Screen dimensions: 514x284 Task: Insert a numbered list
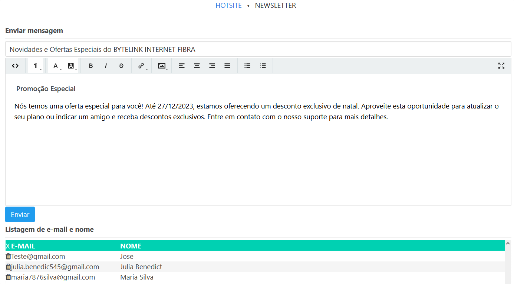263,66
